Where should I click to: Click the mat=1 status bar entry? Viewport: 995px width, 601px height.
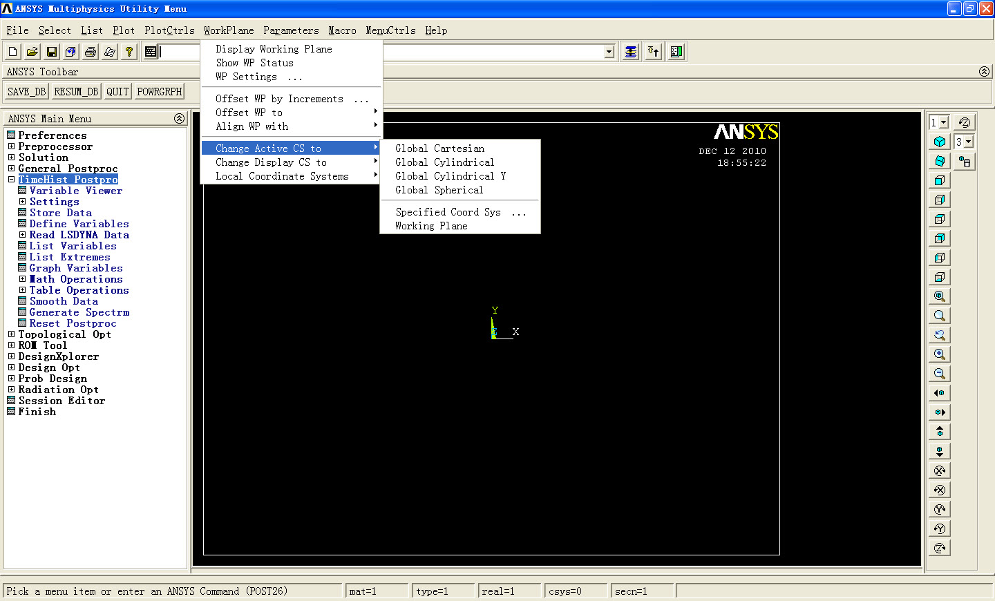click(377, 591)
